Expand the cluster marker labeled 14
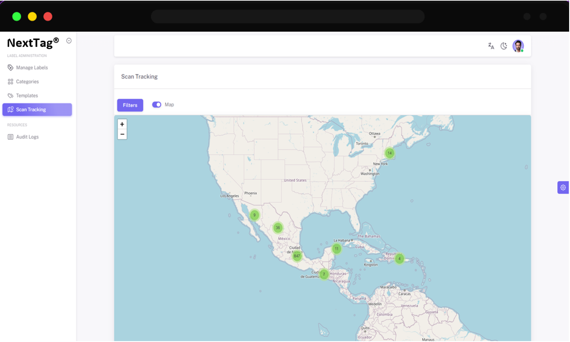 click(x=390, y=153)
